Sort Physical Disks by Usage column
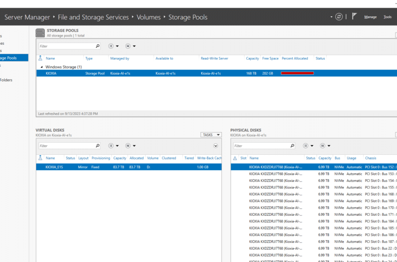 tap(351, 158)
